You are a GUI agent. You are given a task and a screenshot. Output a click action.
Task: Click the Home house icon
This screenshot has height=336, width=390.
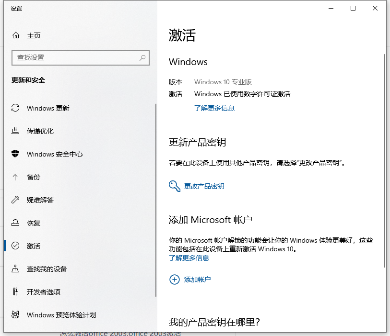[16, 35]
